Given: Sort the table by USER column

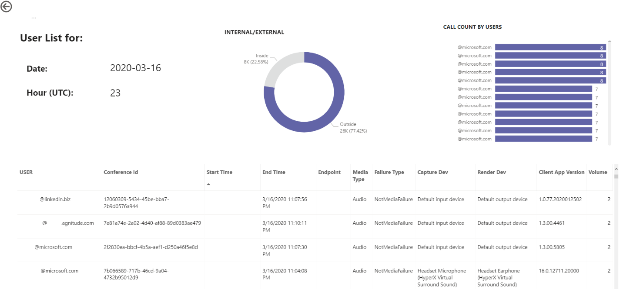Looking at the screenshot, I should coord(26,172).
